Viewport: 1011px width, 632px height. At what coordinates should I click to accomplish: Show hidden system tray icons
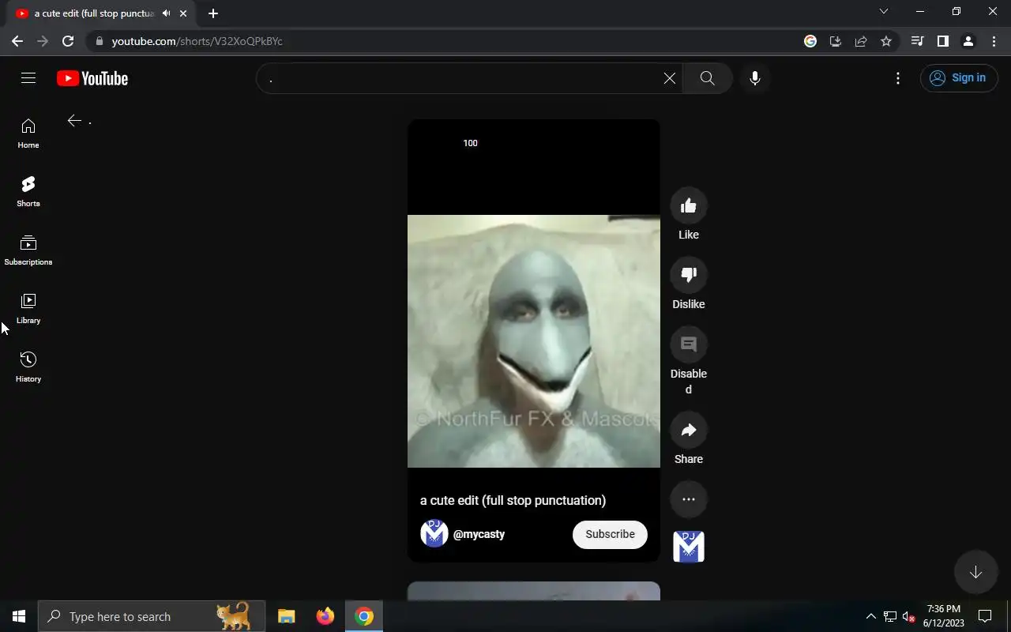pyautogui.click(x=871, y=616)
